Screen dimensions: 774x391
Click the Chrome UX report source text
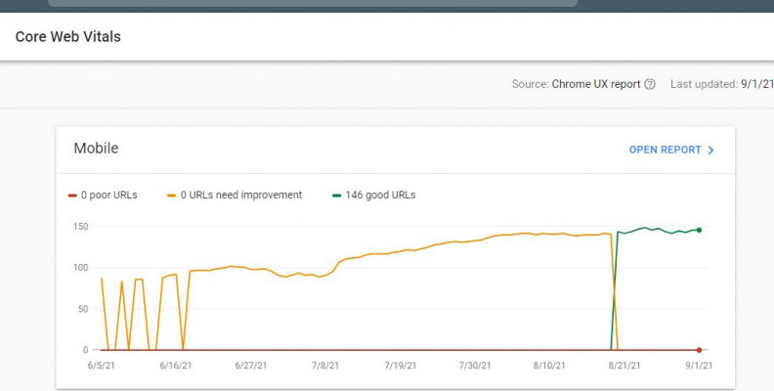coord(595,85)
